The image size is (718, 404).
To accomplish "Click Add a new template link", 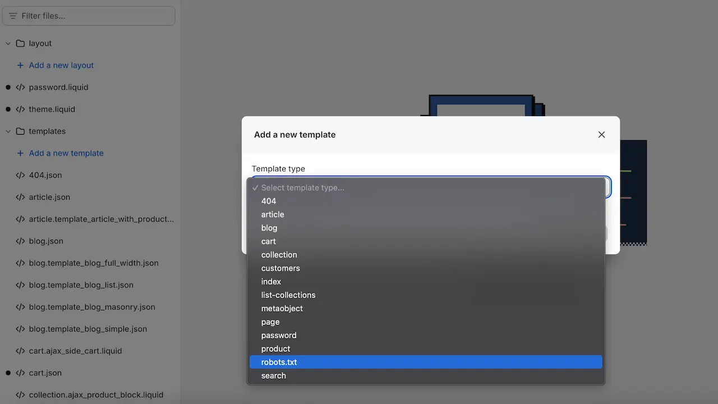I will (x=66, y=153).
